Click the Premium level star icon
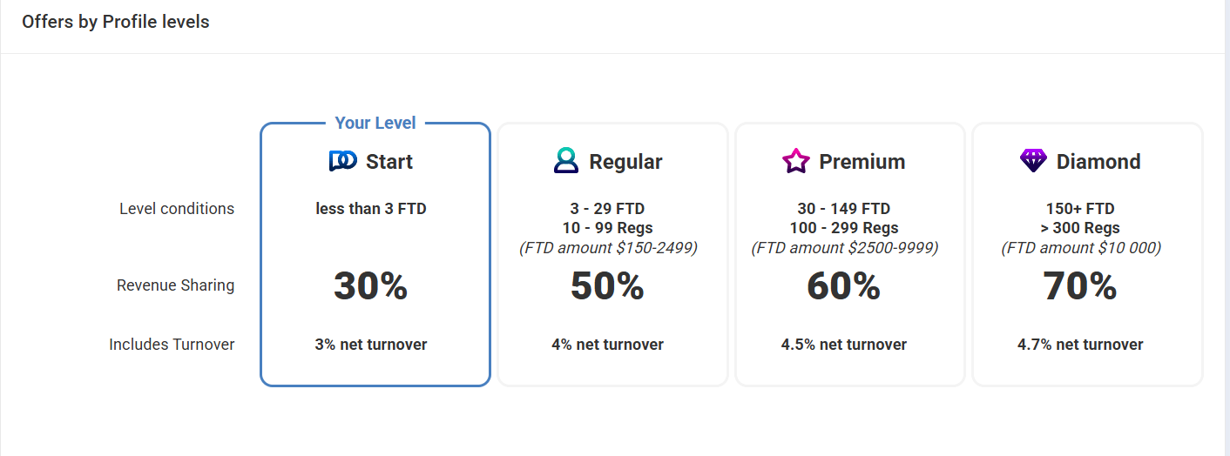This screenshot has width=1230, height=456. pos(795,161)
